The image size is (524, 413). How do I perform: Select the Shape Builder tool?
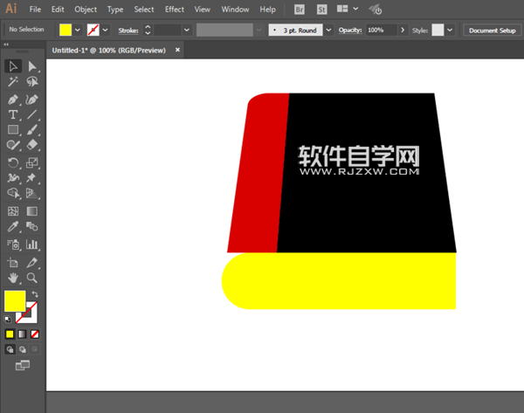[x=13, y=193]
